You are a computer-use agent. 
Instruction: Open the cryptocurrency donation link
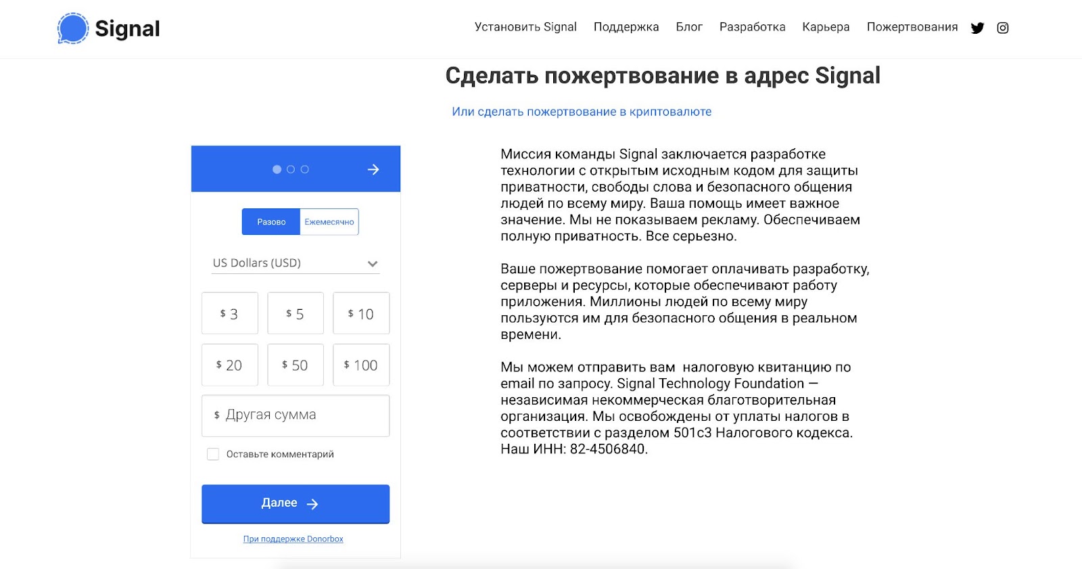582,112
